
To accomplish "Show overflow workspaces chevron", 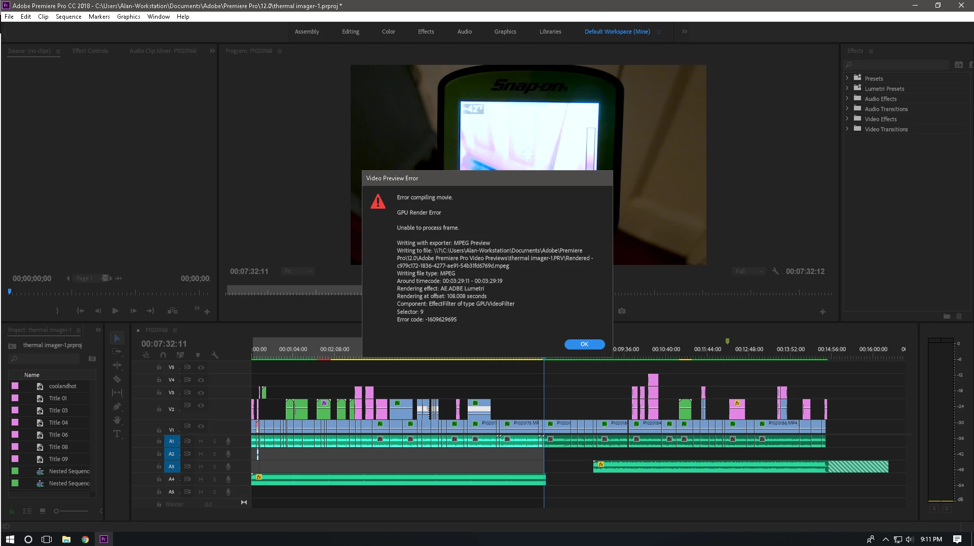I will coord(685,31).
